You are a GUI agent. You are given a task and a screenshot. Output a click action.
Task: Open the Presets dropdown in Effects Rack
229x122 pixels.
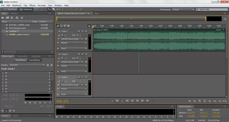(x=27, y=65)
